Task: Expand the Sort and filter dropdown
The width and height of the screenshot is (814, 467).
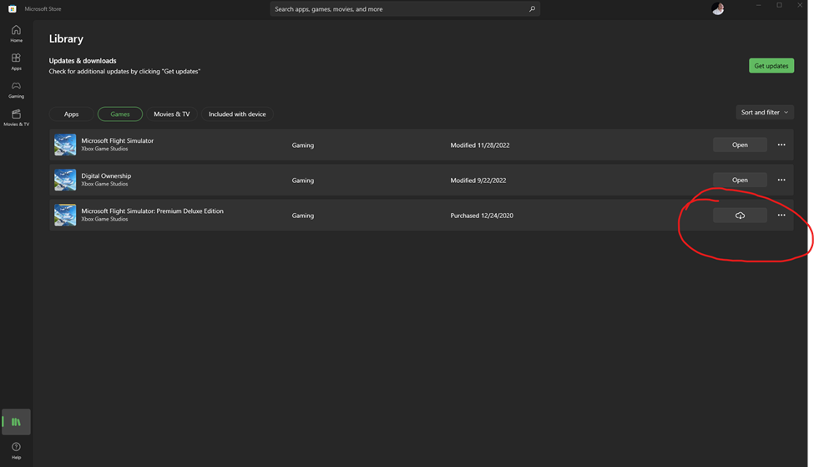Action: 765,112
